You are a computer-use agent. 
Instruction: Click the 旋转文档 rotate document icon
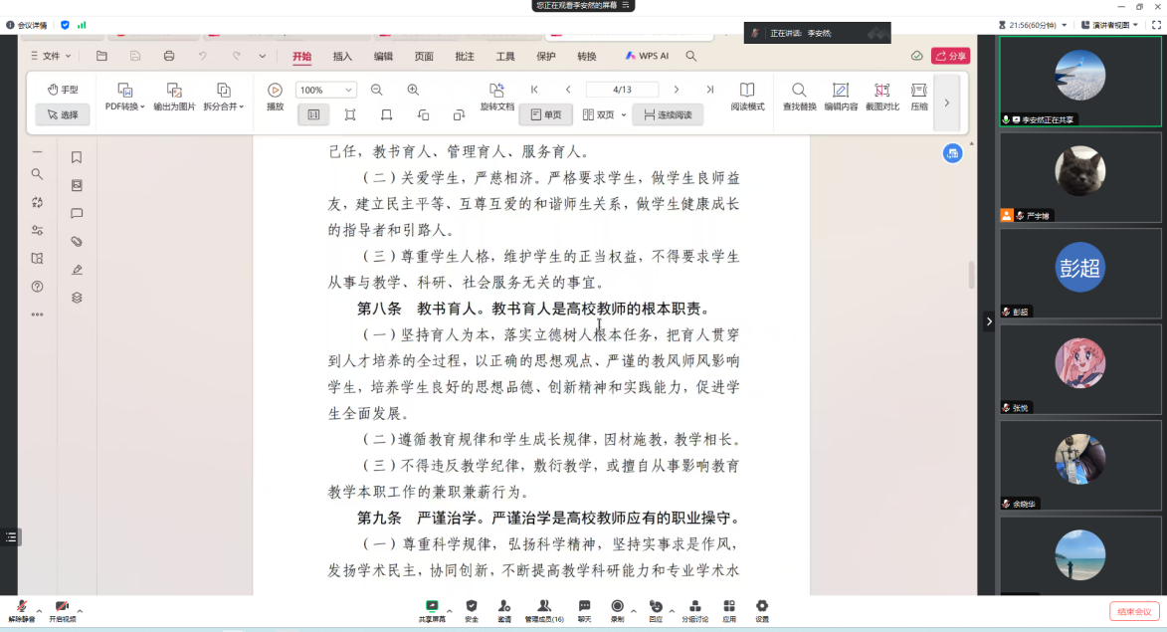(496, 91)
